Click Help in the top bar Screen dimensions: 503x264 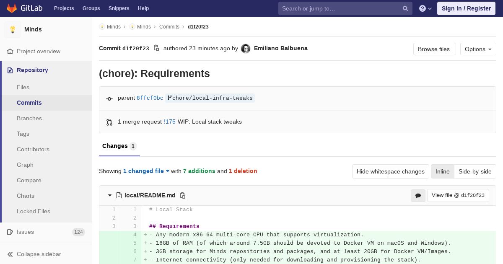[x=143, y=8]
